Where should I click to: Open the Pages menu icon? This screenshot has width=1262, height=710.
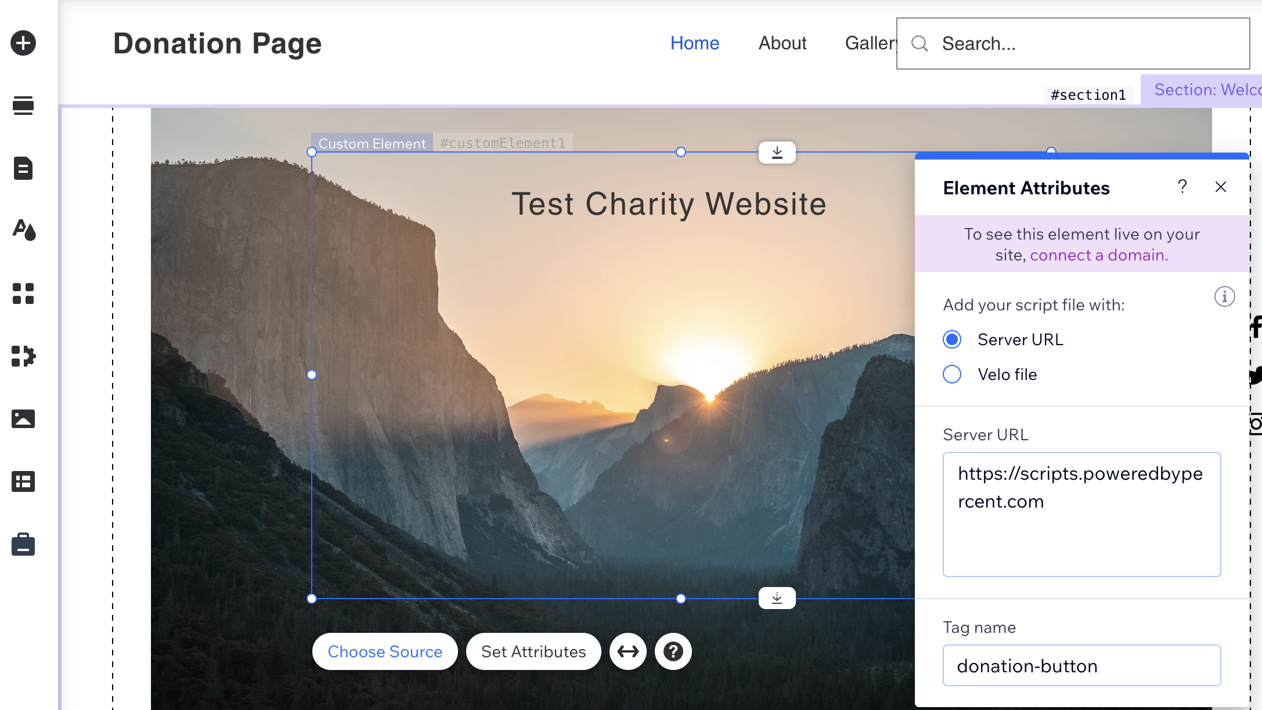(23, 168)
